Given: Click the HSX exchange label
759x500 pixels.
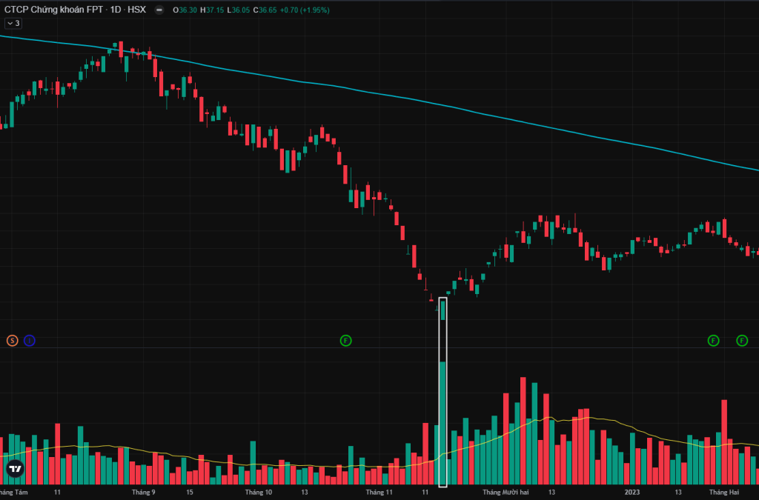Looking at the screenshot, I should [x=137, y=10].
